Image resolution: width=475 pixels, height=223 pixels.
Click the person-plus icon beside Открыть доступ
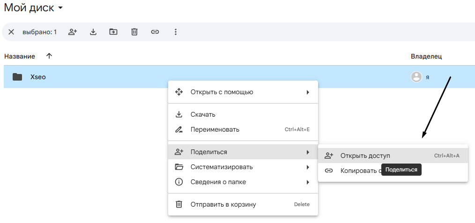click(x=329, y=156)
